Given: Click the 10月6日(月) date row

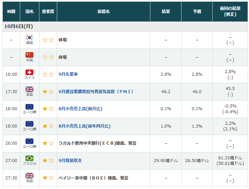Looking at the screenshot, I should pyautogui.click(x=18, y=27).
